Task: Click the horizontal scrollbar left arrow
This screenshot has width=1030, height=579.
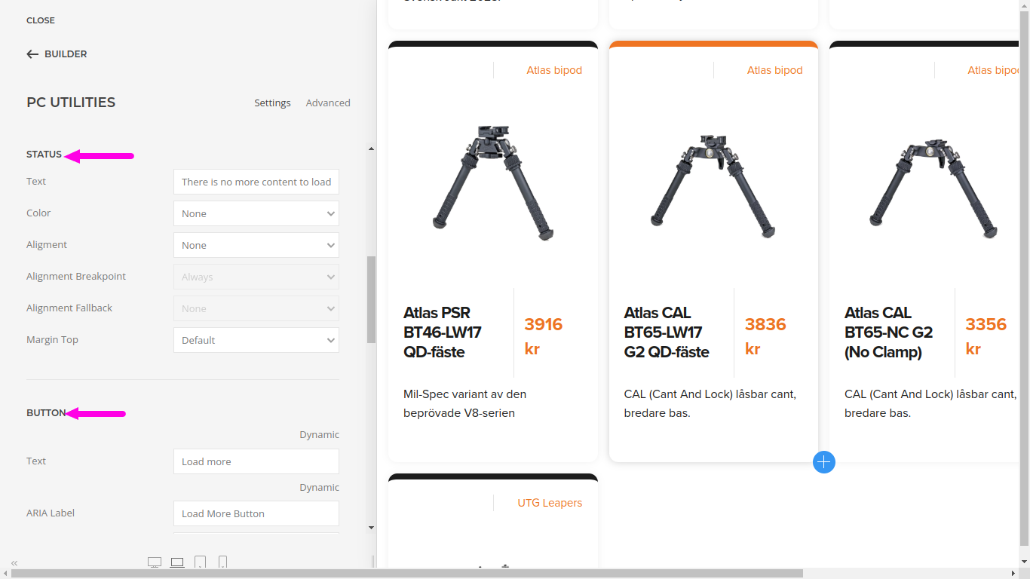Action: pyautogui.click(x=5, y=574)
